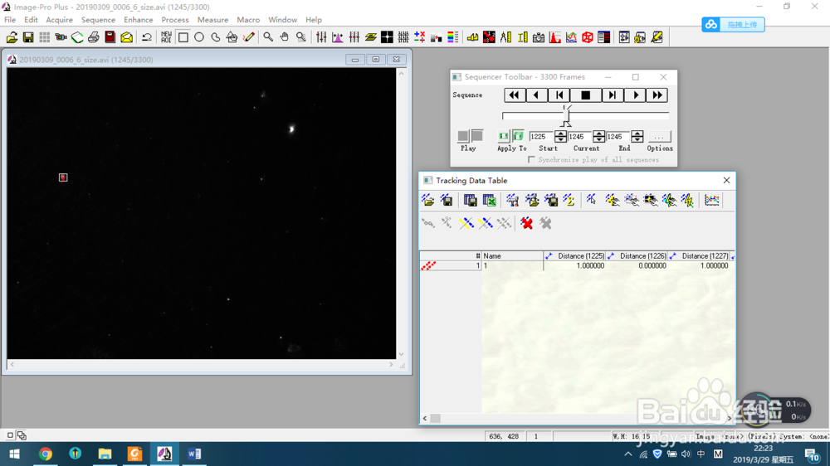
Task: Open the color spectrum pseudo-color icon
Action: click(x=452, y=37)
